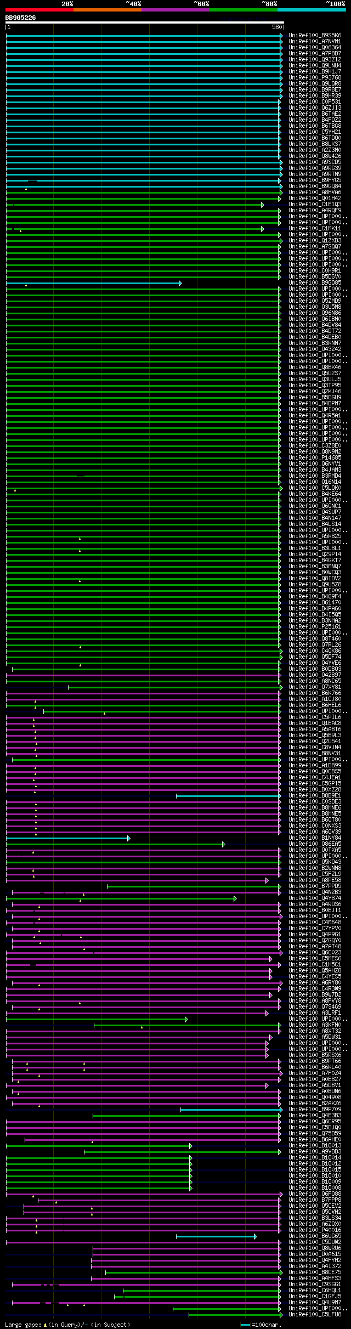The image size is (351, 1329).
Task: Select the UniRef100_O43242 label
Action: [315, 349]
